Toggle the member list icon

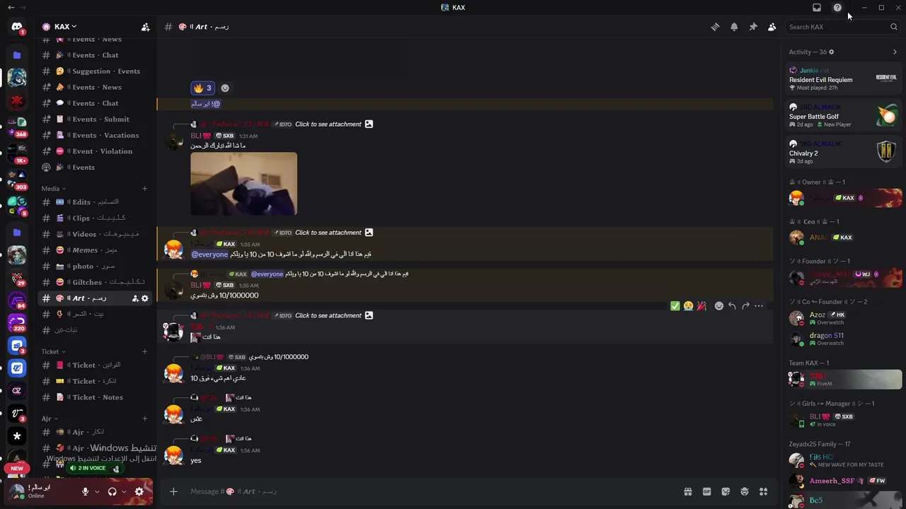(x=772, y=27)
